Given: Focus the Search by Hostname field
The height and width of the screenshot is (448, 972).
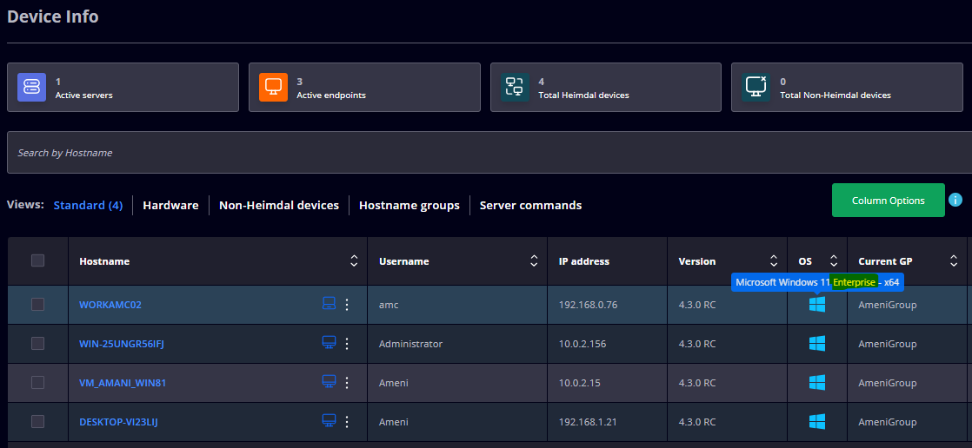Looking at the screenshot, I should tap(489, 152).
